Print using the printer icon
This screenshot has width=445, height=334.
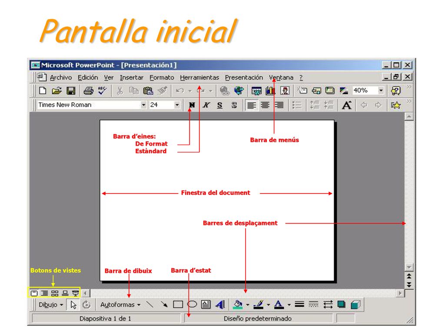(88, 90)
